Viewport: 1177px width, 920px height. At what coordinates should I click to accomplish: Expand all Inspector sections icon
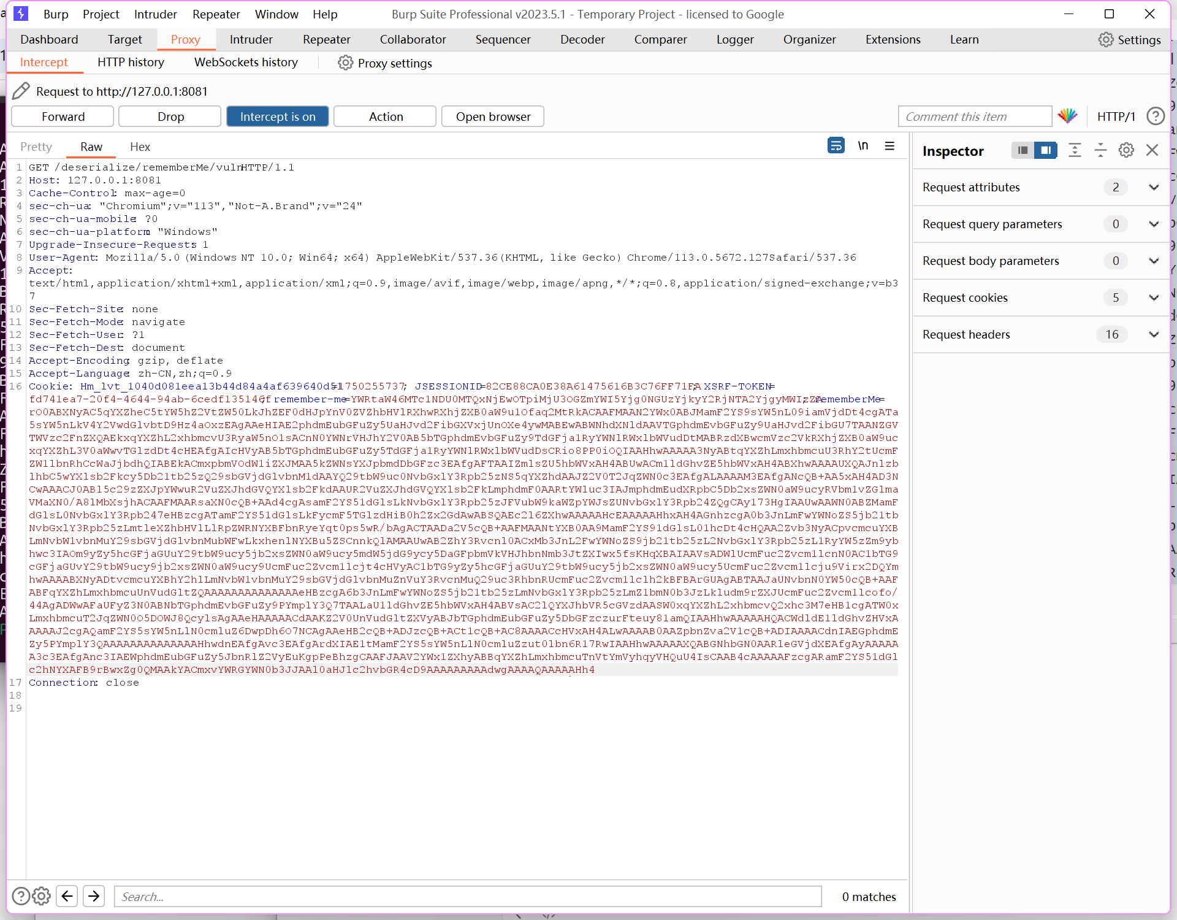(x=1075, y=150)
